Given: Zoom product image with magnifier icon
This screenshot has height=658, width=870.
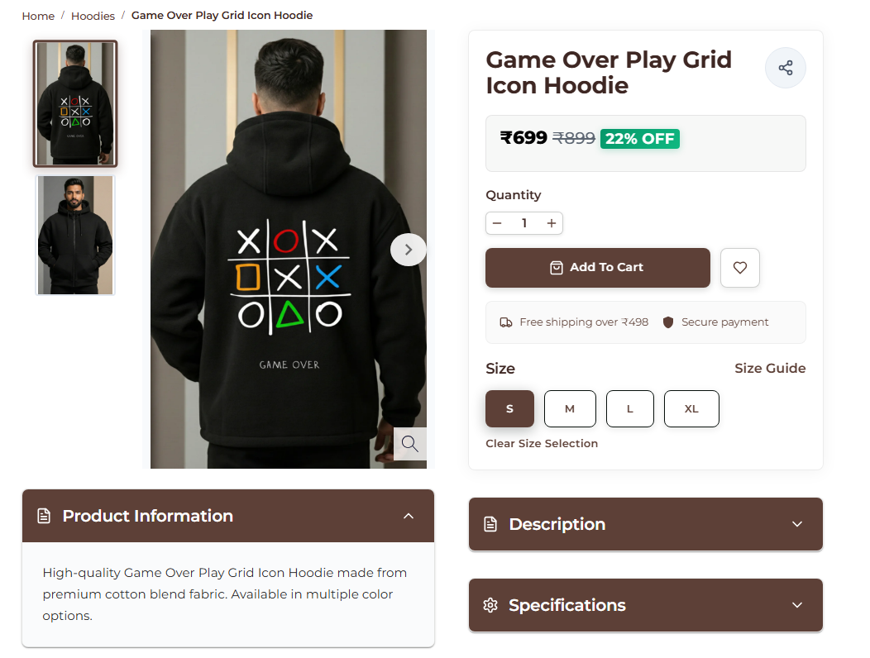Looking at the screenshot, I should coord(409,444).
